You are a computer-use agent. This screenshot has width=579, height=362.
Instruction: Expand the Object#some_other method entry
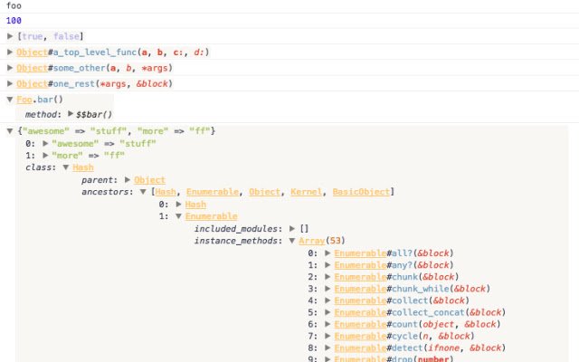point(10,68)
